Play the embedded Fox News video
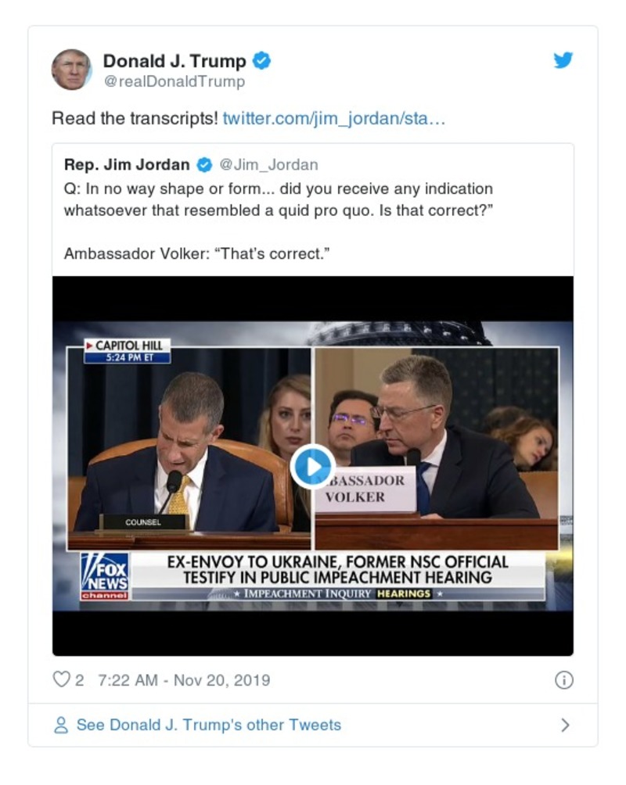626x785 pixels. point(313,467)
